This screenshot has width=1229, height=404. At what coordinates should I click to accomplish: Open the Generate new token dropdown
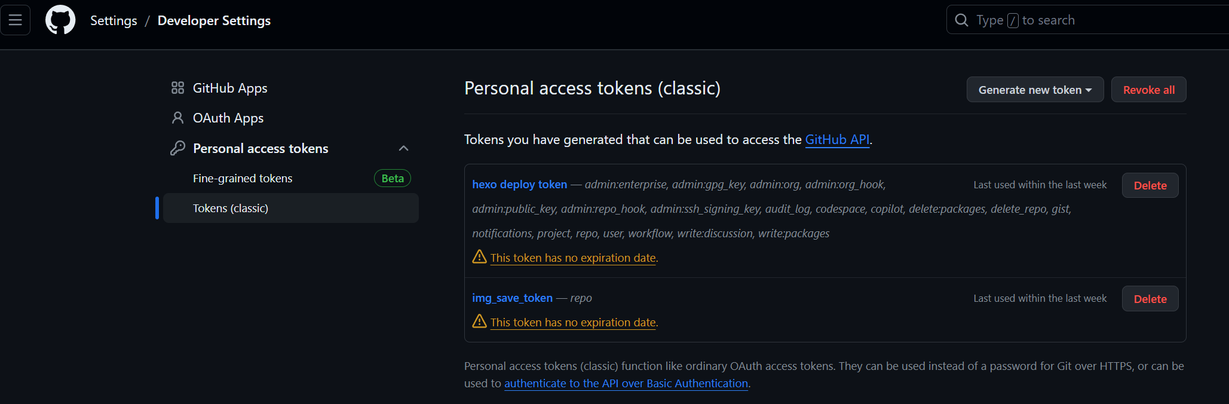pyautogui.click(x=1035, y=90)
